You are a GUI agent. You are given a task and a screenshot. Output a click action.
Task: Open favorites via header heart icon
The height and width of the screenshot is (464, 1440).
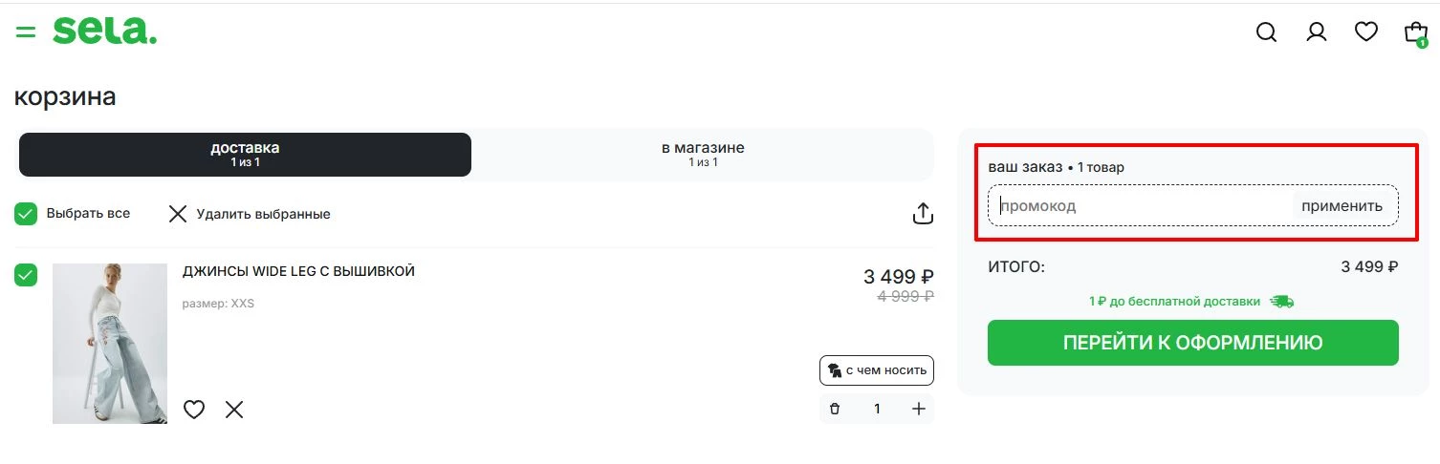[x=1366, y=32]
